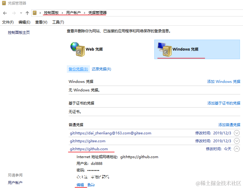Collapse the git:https://github.com credential chevron
243x188 pixels.
237,149
